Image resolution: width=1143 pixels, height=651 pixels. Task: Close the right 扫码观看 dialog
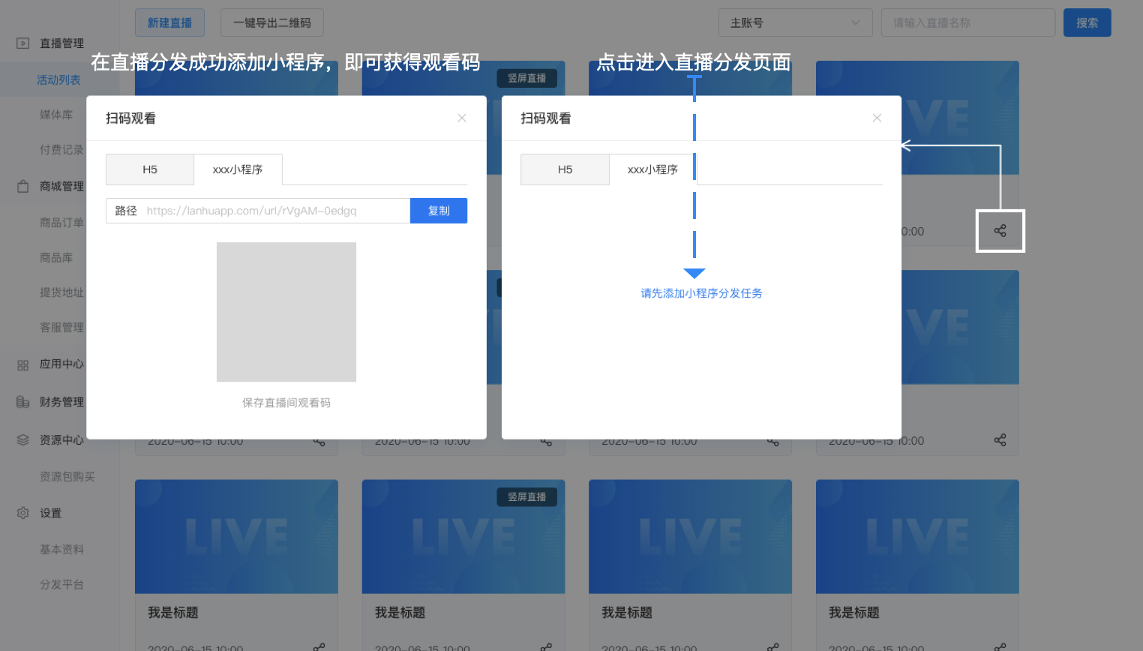(x=877, y=118)
